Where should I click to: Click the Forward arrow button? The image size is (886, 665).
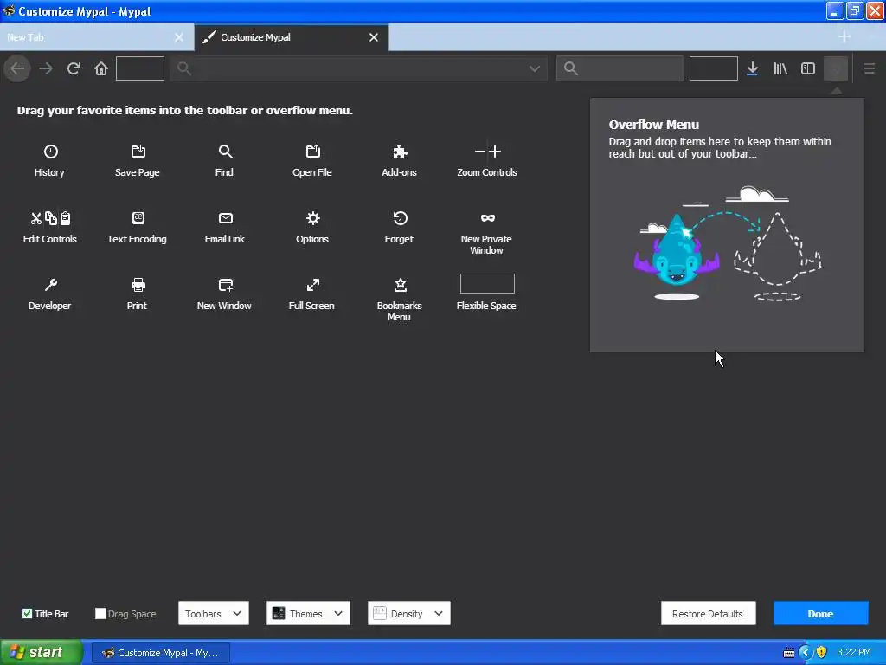pos(46,69)
